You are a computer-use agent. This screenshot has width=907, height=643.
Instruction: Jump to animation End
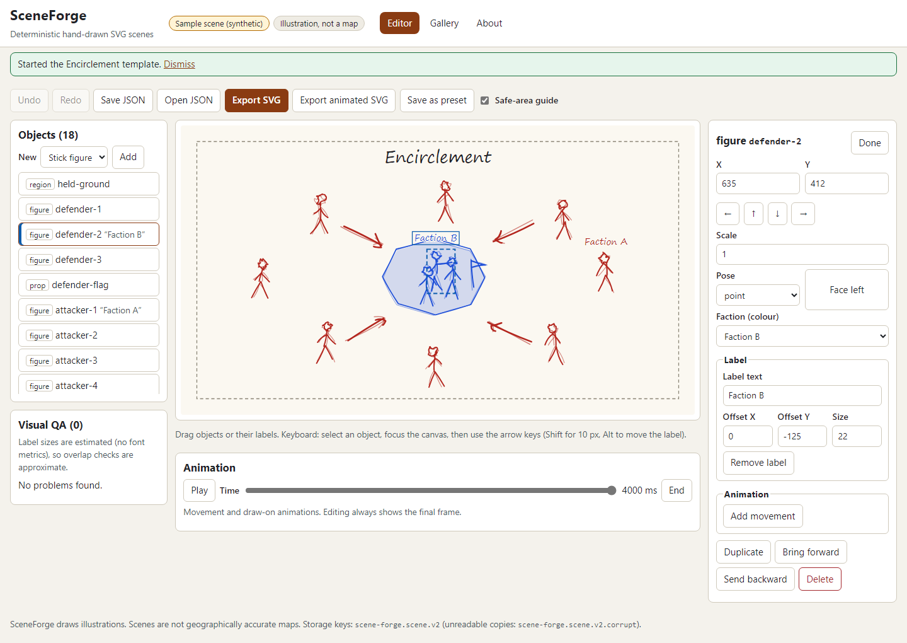coord(676,490)
